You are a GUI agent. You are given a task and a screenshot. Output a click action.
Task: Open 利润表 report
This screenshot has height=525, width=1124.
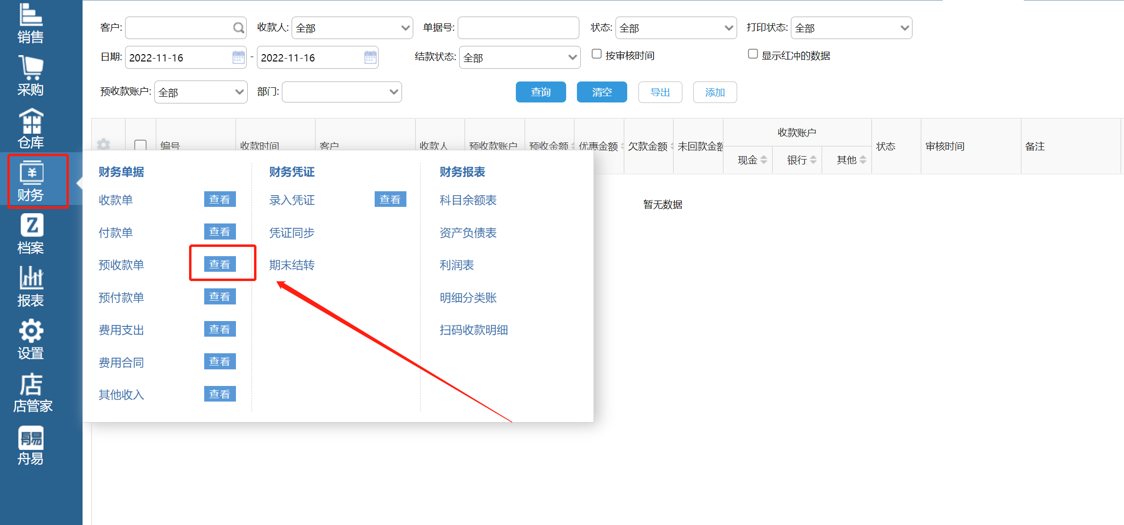point(457,265)
